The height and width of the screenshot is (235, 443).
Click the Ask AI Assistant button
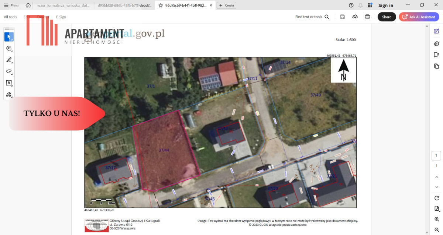coord(419,17)
